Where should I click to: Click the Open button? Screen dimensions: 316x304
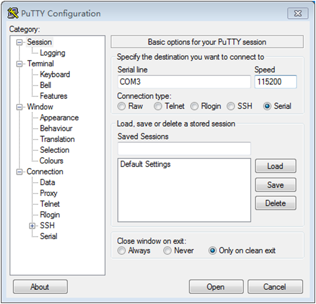point(215,287)
